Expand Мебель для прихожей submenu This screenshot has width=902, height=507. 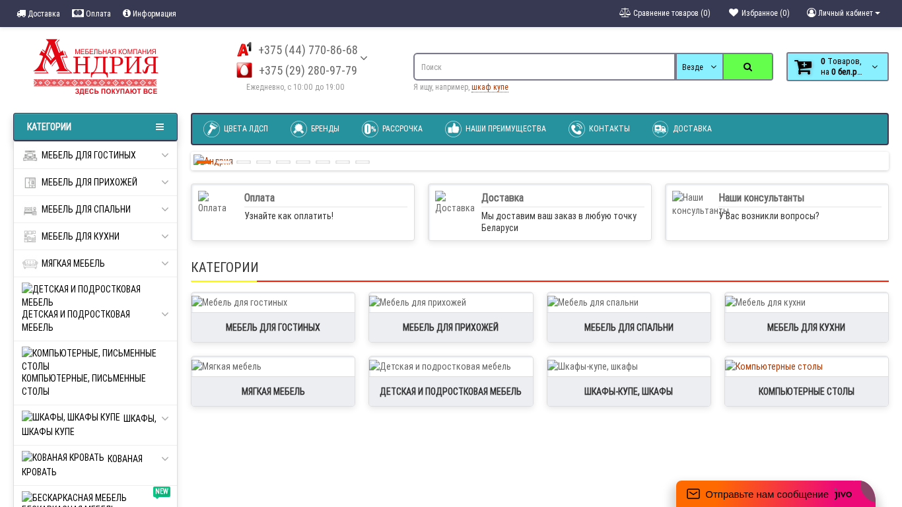(165, 182)
